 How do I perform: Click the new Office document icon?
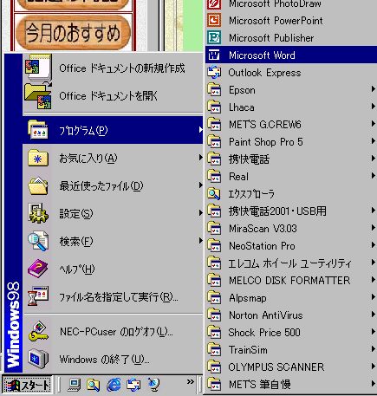(38, 68)
